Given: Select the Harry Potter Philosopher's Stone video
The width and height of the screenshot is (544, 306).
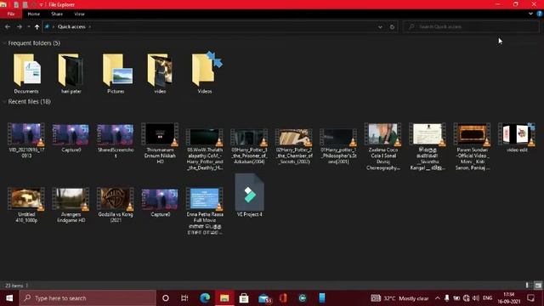Looking at the screenshot, I should [x=338, y=146].
